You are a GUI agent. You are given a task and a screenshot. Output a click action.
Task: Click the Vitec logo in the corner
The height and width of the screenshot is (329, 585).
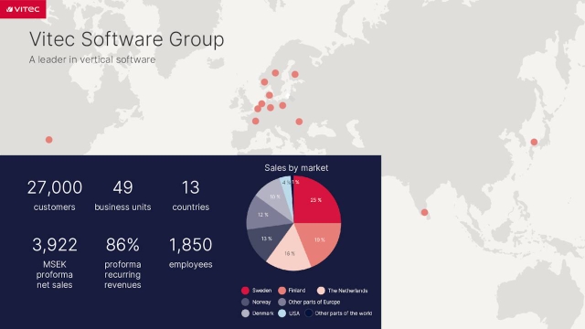23,9
